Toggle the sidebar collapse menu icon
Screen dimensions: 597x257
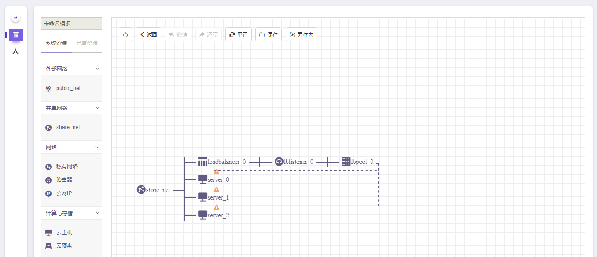pos(16,18)
